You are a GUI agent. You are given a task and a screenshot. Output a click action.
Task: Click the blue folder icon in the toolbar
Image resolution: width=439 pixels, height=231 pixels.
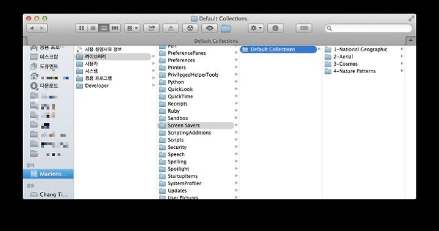(x=226, y=28)
